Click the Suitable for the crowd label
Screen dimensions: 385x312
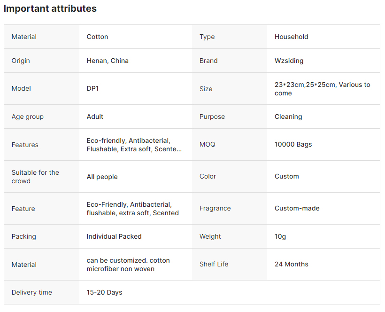[35, 177]
